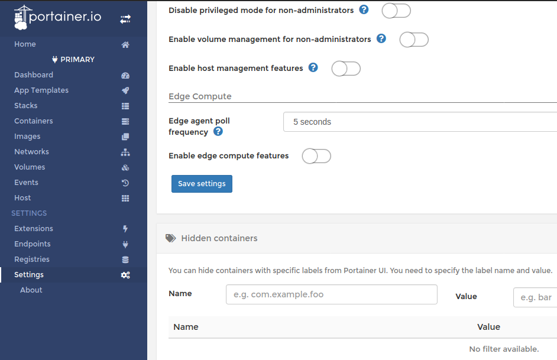Screen dimensions: 557x360
Task: Select the Volumes droplet icon
Action: pyautogui.click(x=125, y=167)
